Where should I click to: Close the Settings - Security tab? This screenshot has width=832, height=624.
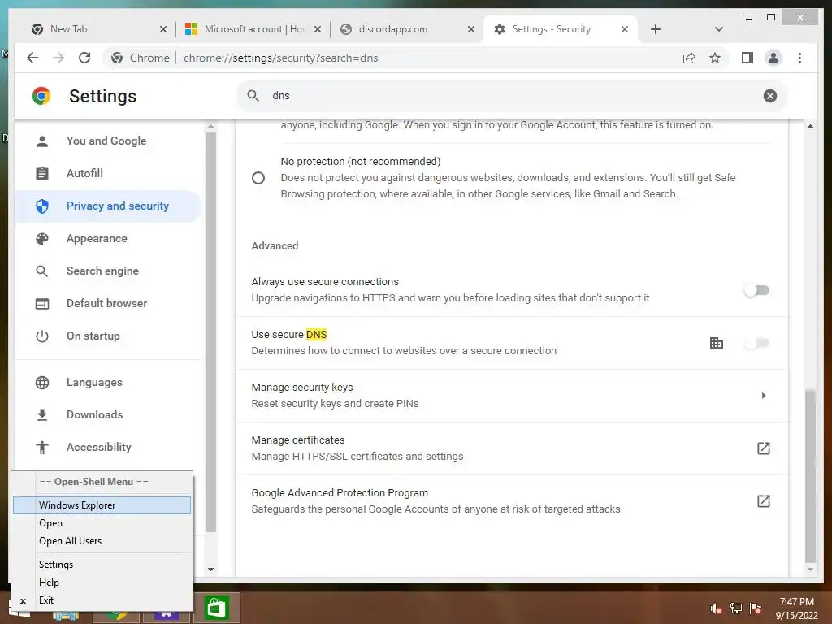tap(625, 29)
